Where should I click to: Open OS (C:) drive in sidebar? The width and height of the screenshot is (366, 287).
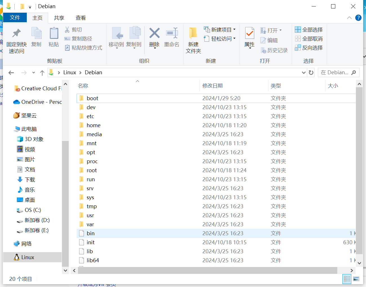pyautogui.click(x=29, y=210)
